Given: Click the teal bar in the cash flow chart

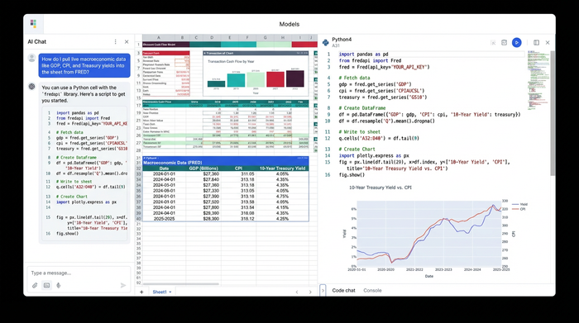Looking at the screenshot, I should coord(236,80).
